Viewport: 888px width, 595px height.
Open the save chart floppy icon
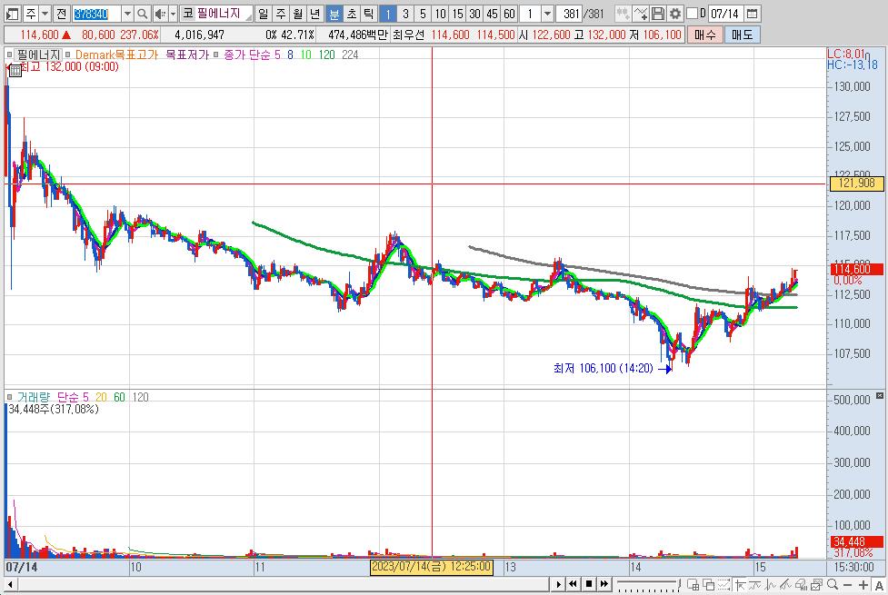[x=657, y=14]
